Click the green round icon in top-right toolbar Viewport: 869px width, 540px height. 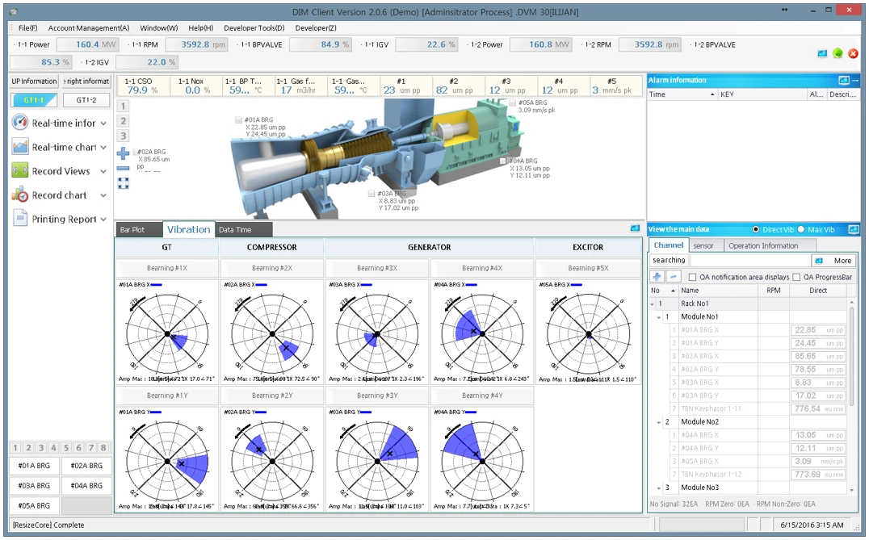pyautogui.click(x=838, y=53)
